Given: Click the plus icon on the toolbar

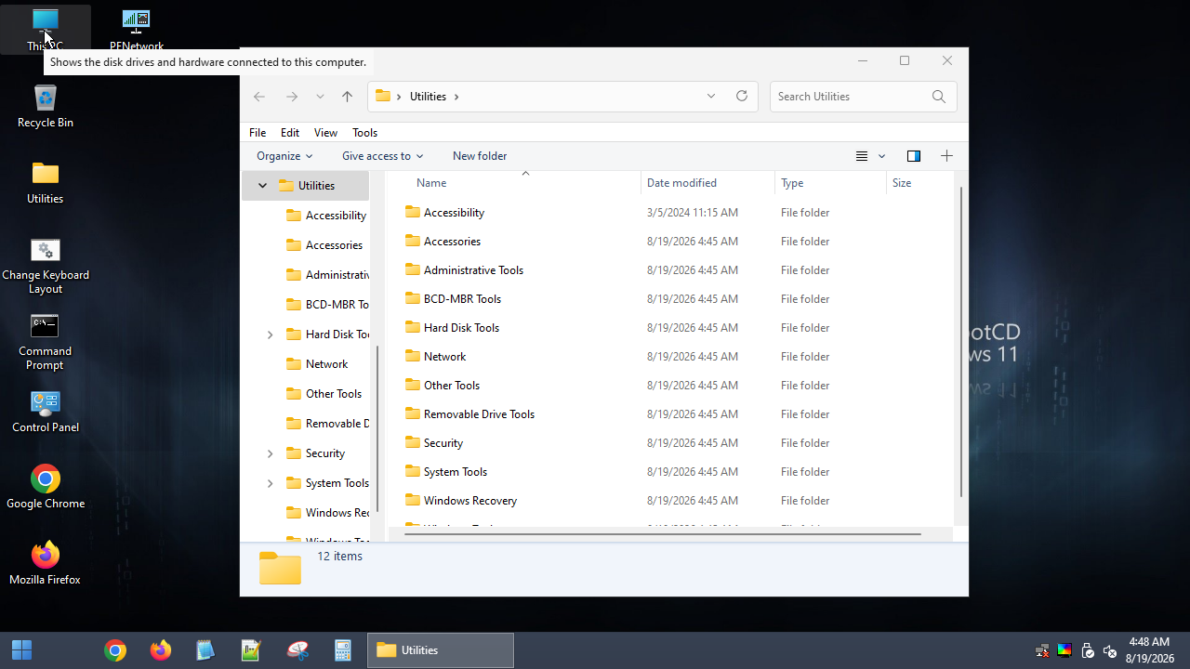Looking at the screenshot, I should (946, 156).
